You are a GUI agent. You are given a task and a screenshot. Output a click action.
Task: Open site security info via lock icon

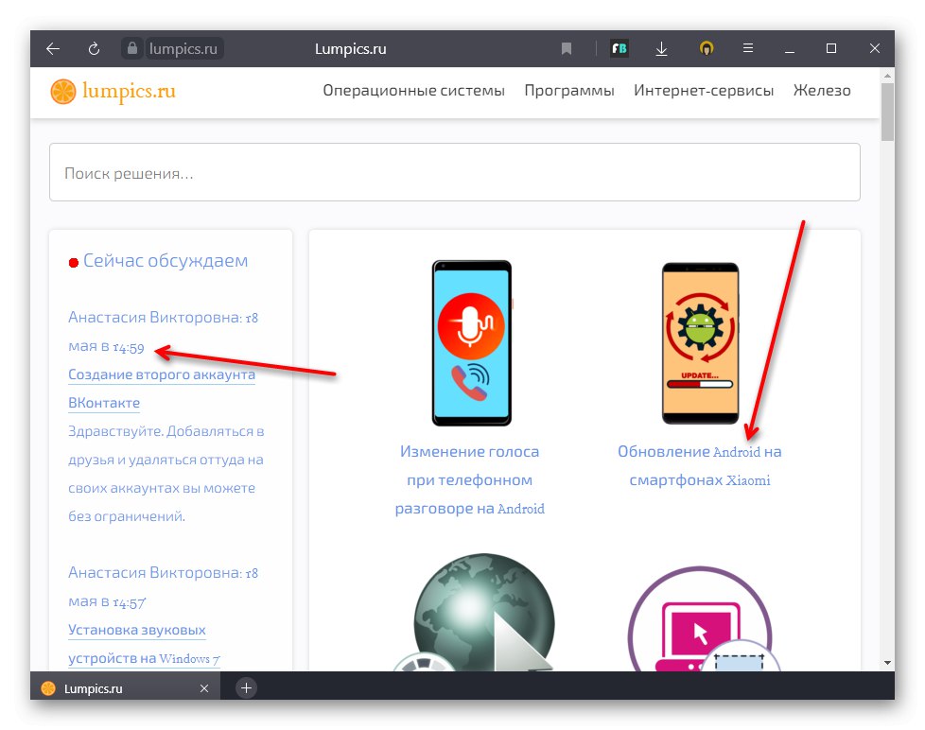coord(132,48)
